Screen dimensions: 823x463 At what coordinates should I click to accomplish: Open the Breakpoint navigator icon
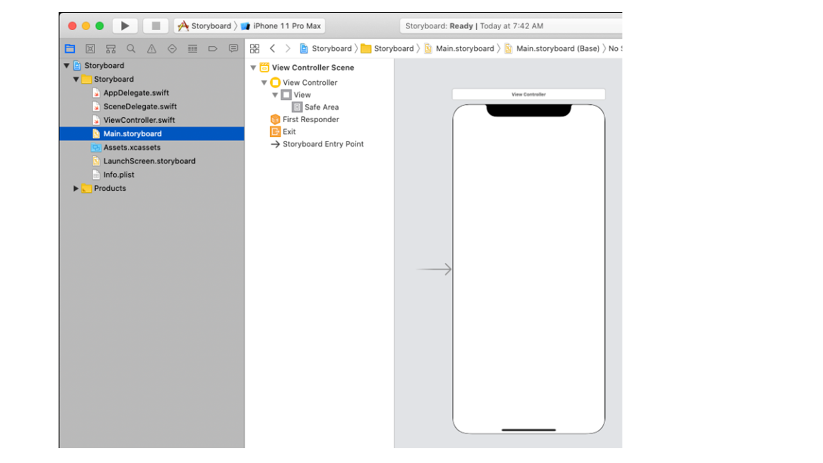tap(213, 49)
